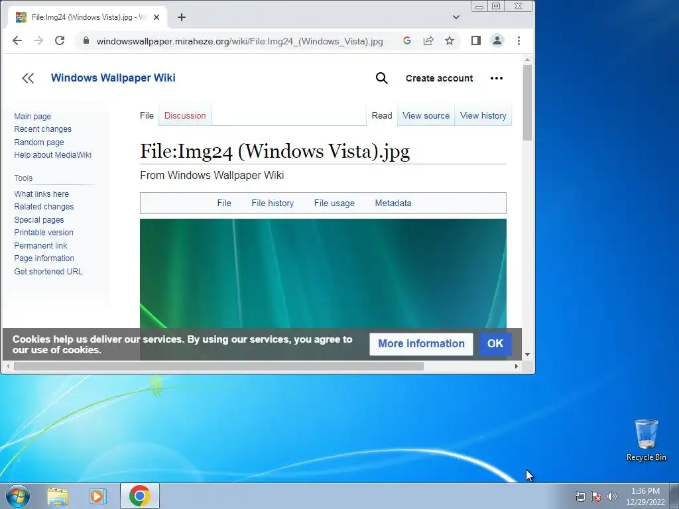Open Page information link
Screen dimensions: 679x509
44,258
